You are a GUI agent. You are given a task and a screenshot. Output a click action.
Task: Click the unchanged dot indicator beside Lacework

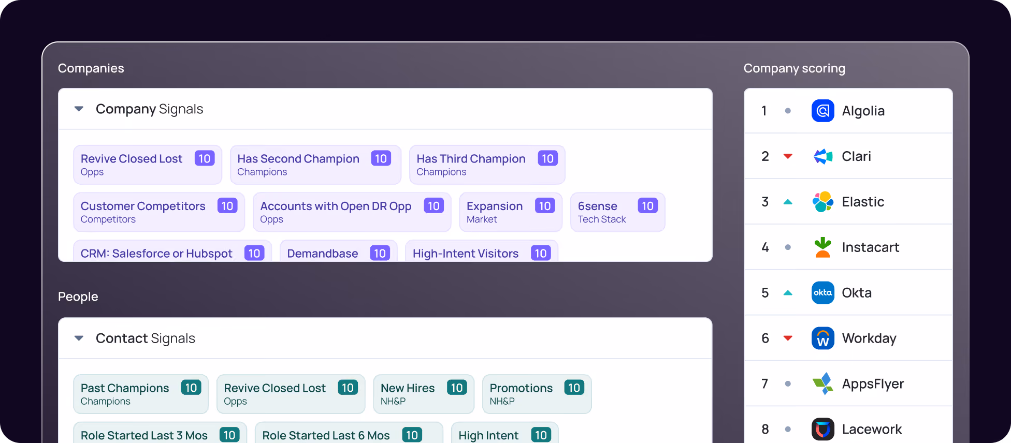[788, 429]
